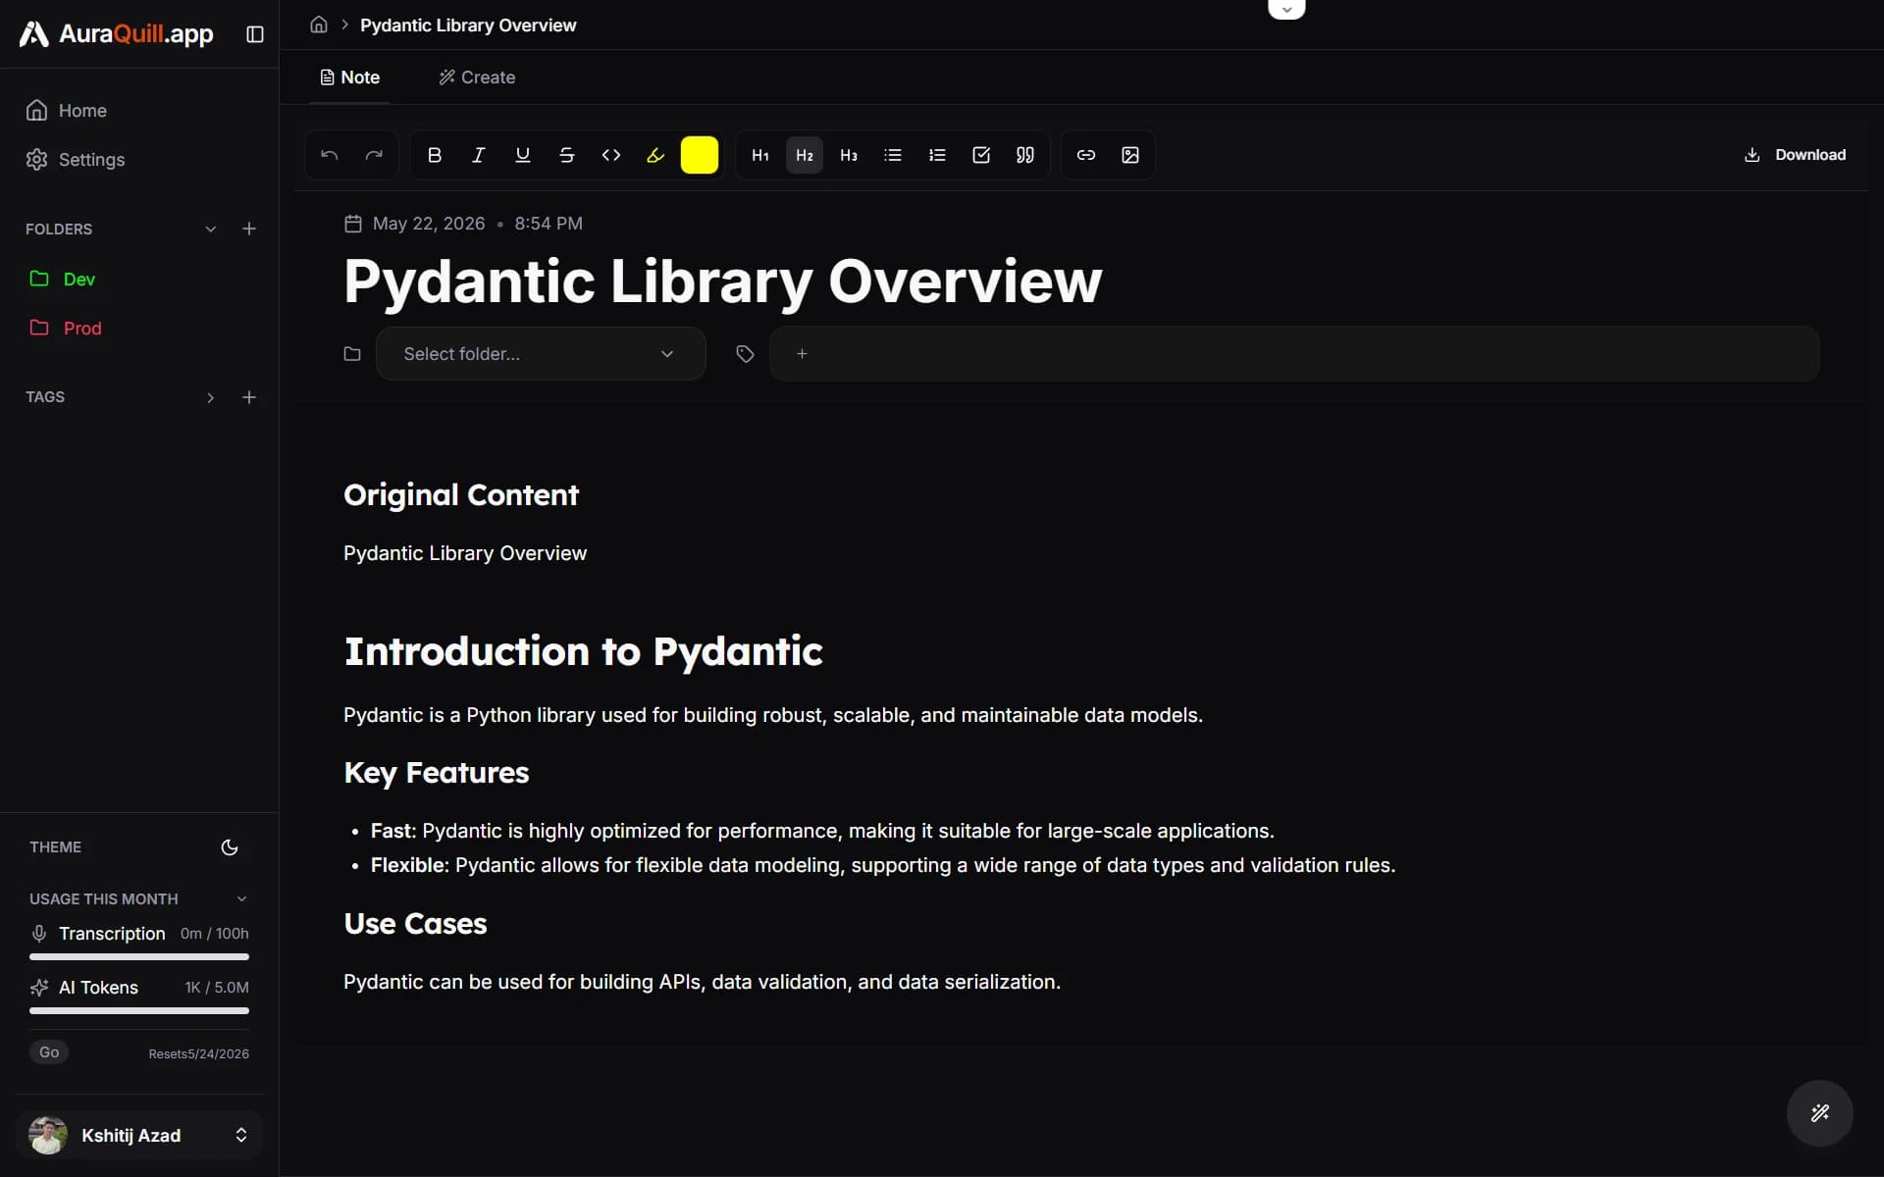This screenshot has height=1177, width=1884.
Task: Toggle the highlighter pen tool
Action: (655, 155)
